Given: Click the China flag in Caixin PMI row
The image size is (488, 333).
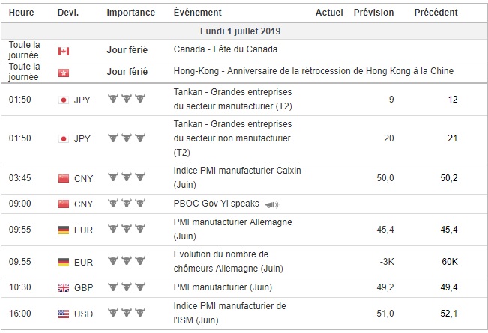Looking at the screenshot, I should pyautogui.click(x=64, y=178).
